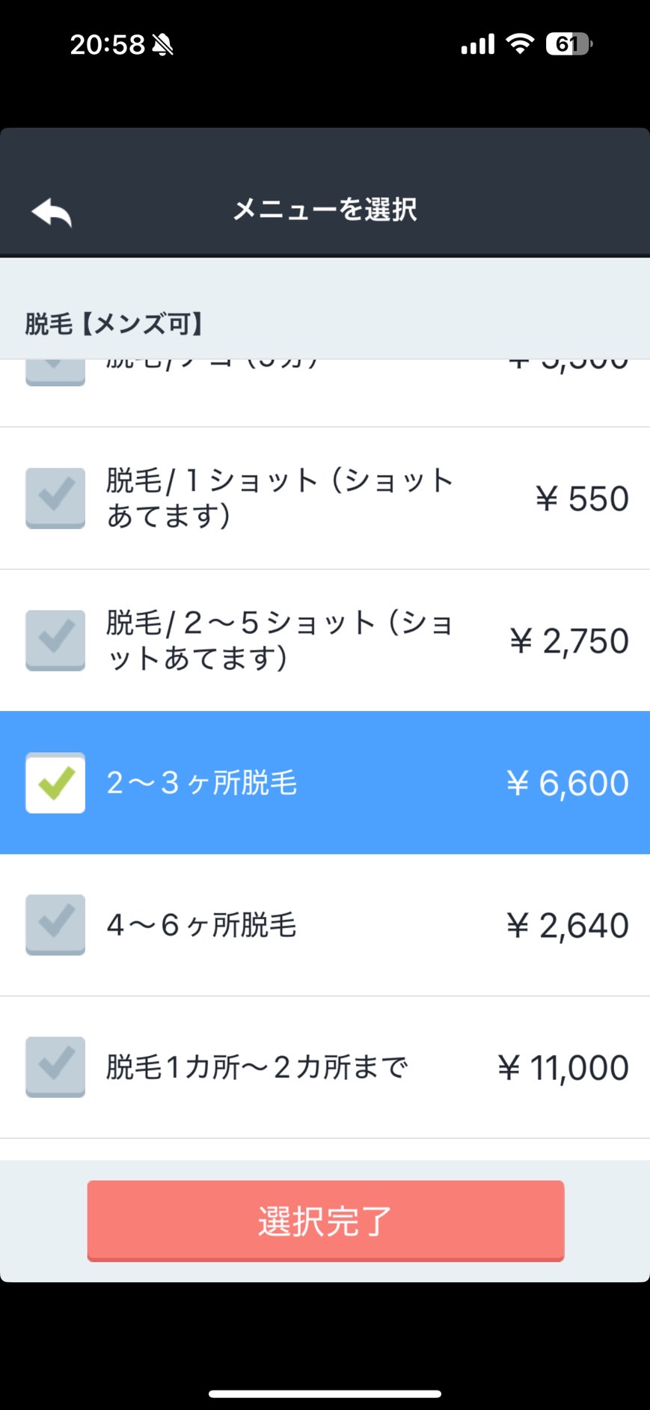Select the ¥ 550 price row
The height and width of the screenshot is (1410, 650).
tap(325, 498)
